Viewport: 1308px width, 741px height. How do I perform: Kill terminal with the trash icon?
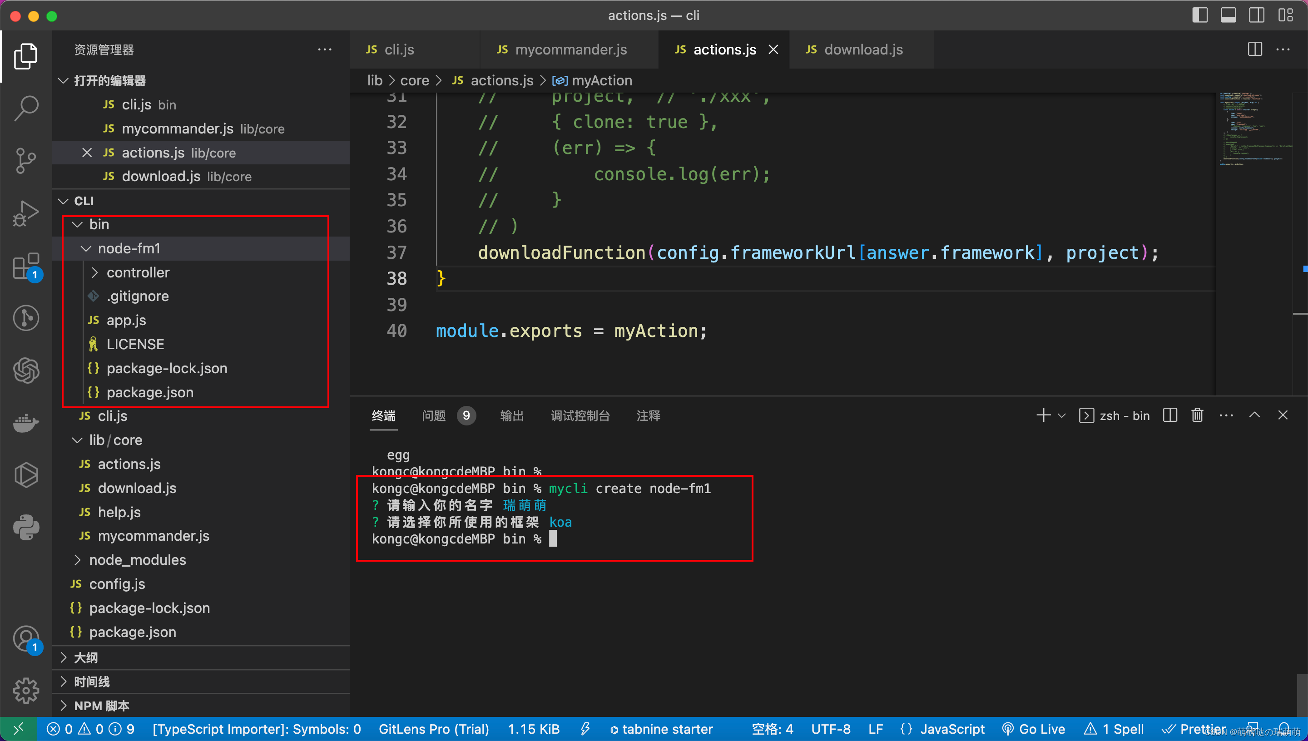1197,415
